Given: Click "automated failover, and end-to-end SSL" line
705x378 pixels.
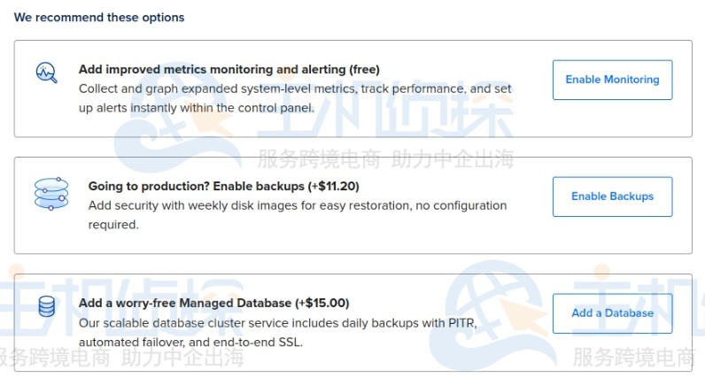Looking at the screenshot, I should click(x=190, y=342).
